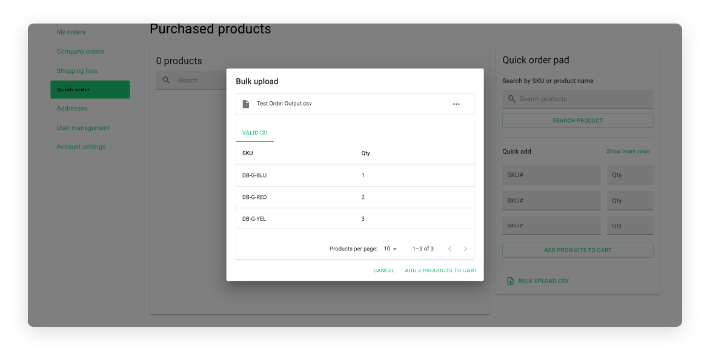Click the Bulk upload dialog title
Image resolution: width=710 pixels, height=359 pixels.
click(257, 82)
